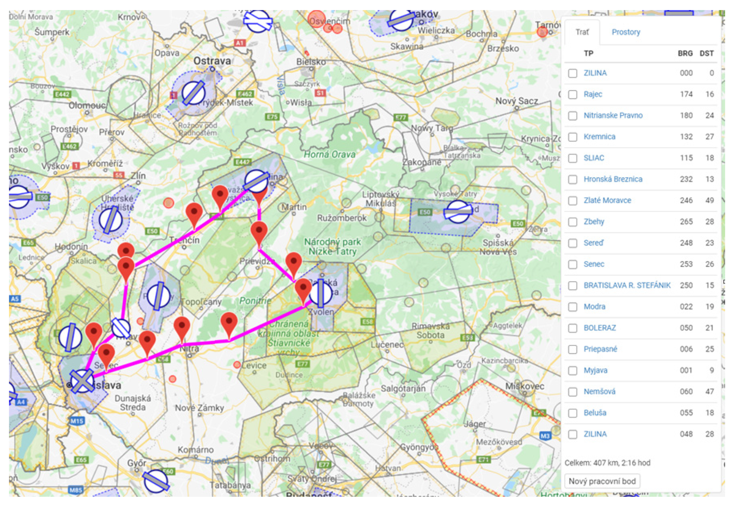Click the Senec turnpoint link in list

tap(594, 264)
